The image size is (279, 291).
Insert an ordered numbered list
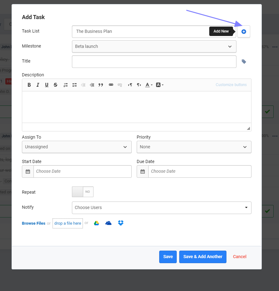pyautogui.click(x=66, y=85)
